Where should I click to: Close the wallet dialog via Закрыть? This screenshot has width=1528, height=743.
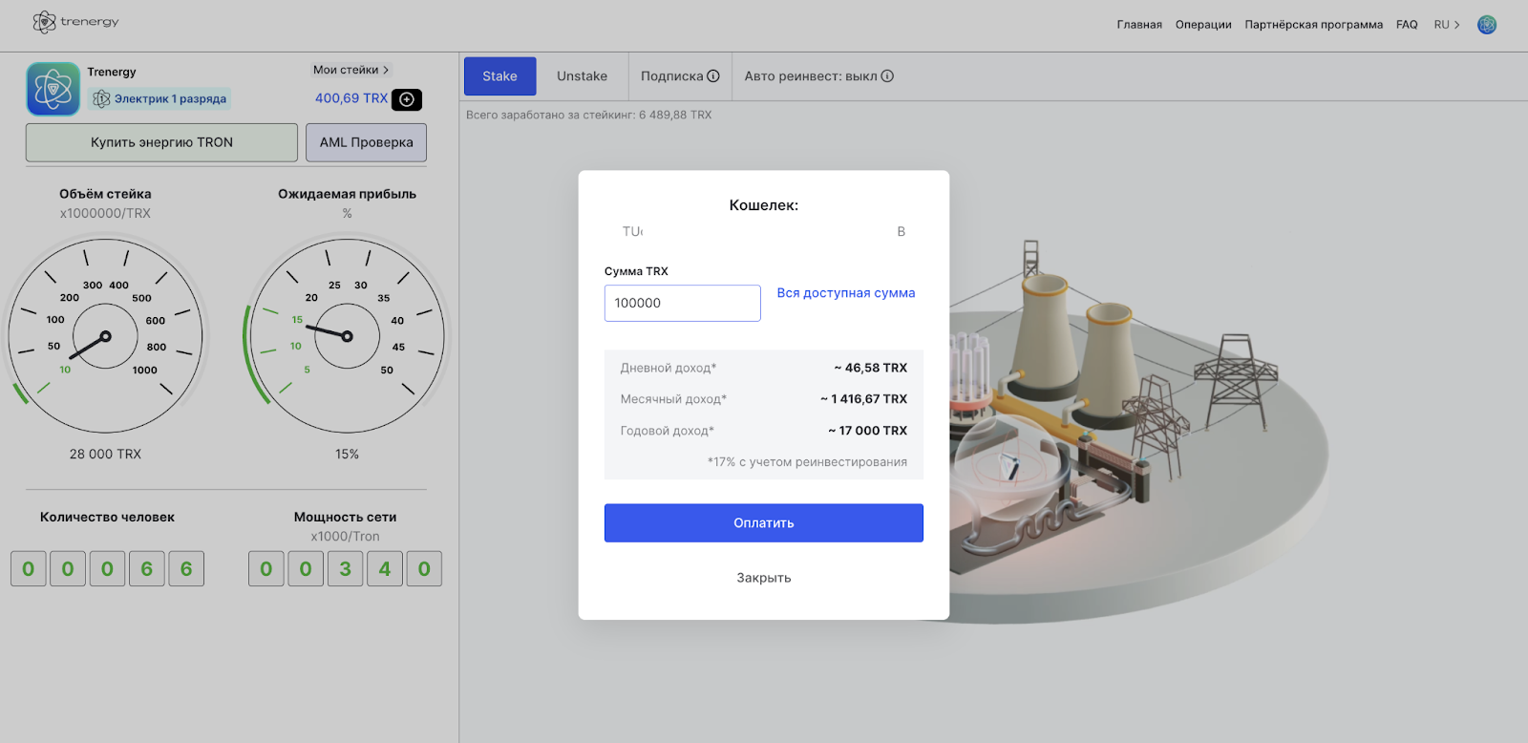coord(764,578)
